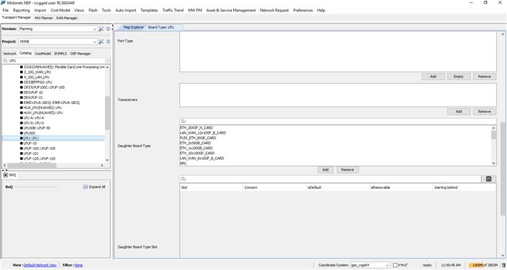The height and width of the screenshot is (270, 507).
Task: Select LPUF-50 in the catalog tree
Action: (37, 128)
